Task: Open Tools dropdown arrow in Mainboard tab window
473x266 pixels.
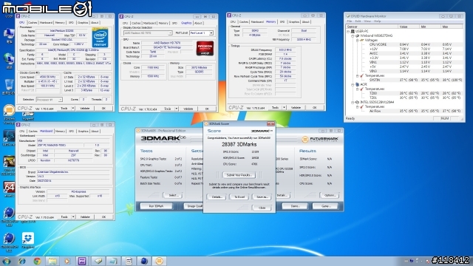Action: 72,216
